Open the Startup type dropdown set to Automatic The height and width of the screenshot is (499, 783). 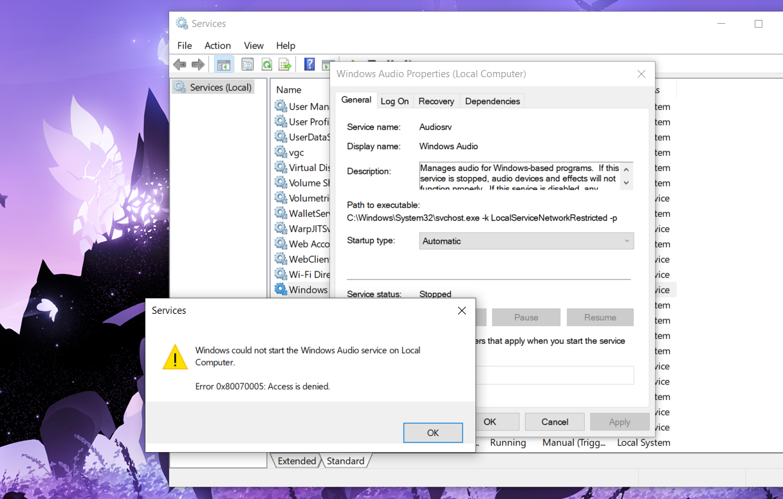526,241
